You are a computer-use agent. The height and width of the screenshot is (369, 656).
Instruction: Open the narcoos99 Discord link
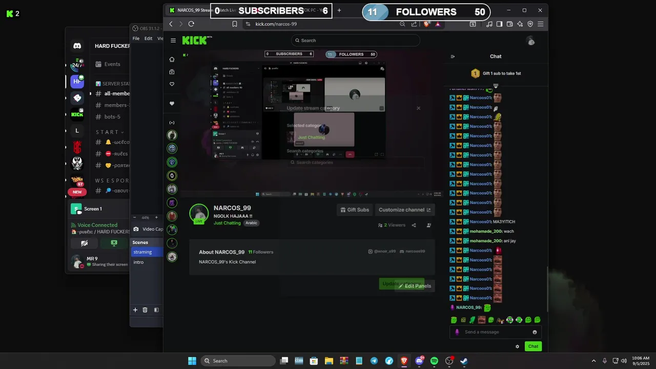pyautogui.click(x=413, y=251)
